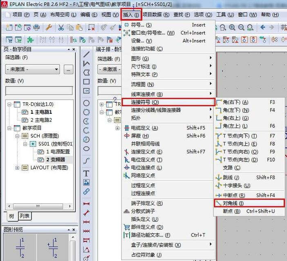
Task: Choose 连接符号 (O) menu entry
Action: pyautogui.click(x=168, y=102)
